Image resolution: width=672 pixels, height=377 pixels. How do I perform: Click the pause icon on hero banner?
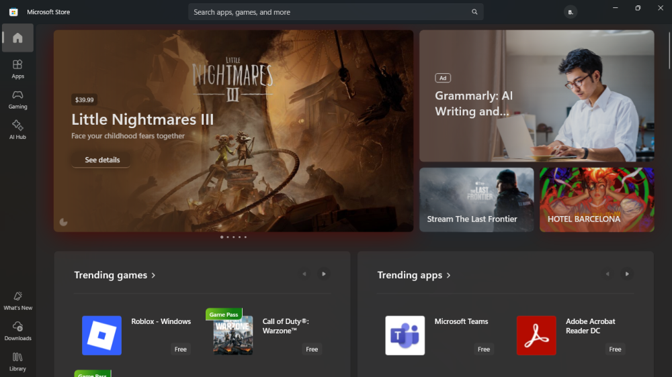click(63, 221)
